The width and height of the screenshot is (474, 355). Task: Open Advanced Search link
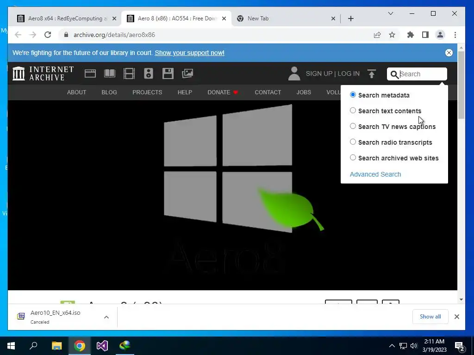[x=375, y=174]
